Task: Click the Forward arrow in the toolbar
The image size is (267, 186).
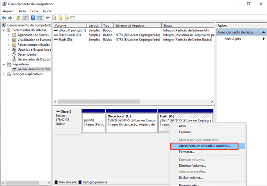Action: [x=10, y=18]
